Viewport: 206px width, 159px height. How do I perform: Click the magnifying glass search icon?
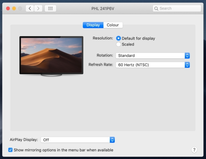tap(156, 9)
